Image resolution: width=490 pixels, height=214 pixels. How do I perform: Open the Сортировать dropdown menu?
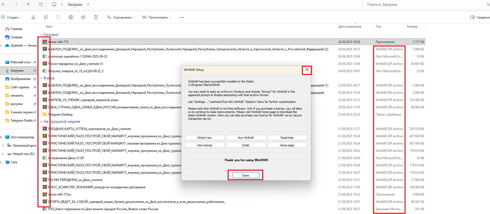pyautogui.click(x=121, y=17)
